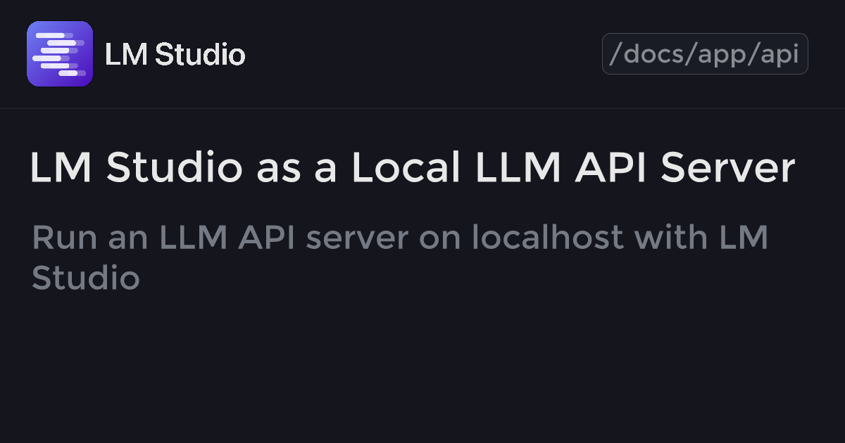Screen dimensions: 845x443
Task: Click the word Local in the headline
Action: (406, 168)
